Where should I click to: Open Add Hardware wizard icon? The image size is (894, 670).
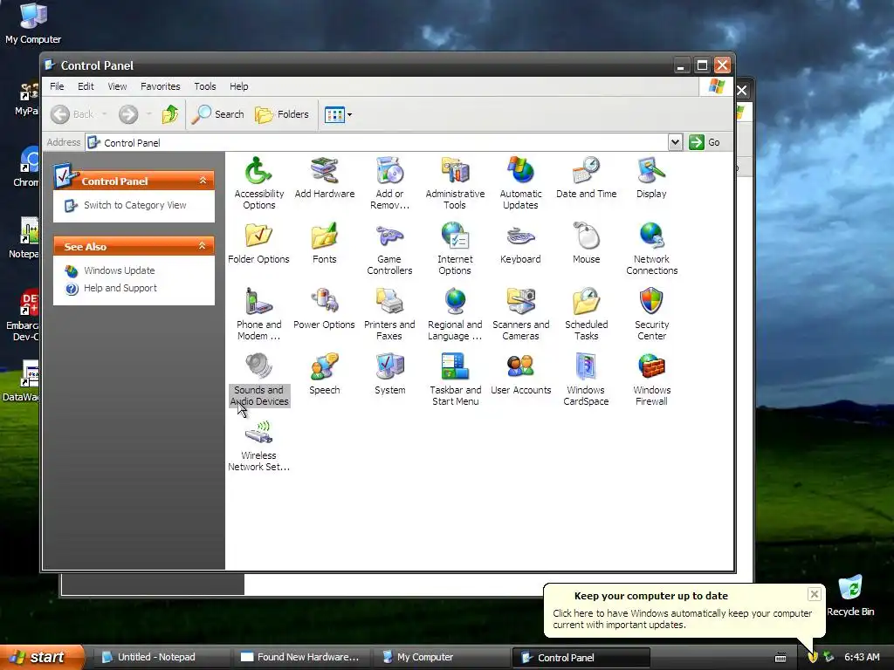(x=325, y=178)
